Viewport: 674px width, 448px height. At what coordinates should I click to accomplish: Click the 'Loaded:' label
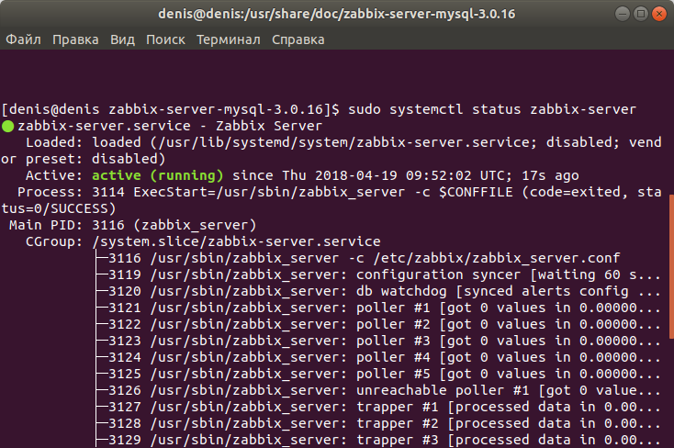54,142
